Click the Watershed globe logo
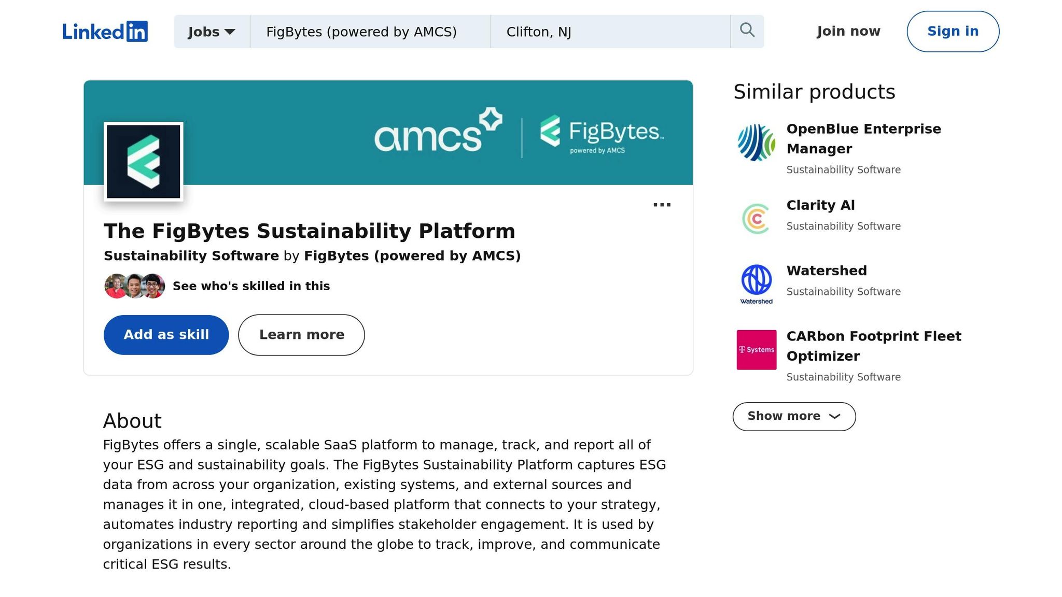Viewport: 1062px width, 597px height. click(756, 280)
